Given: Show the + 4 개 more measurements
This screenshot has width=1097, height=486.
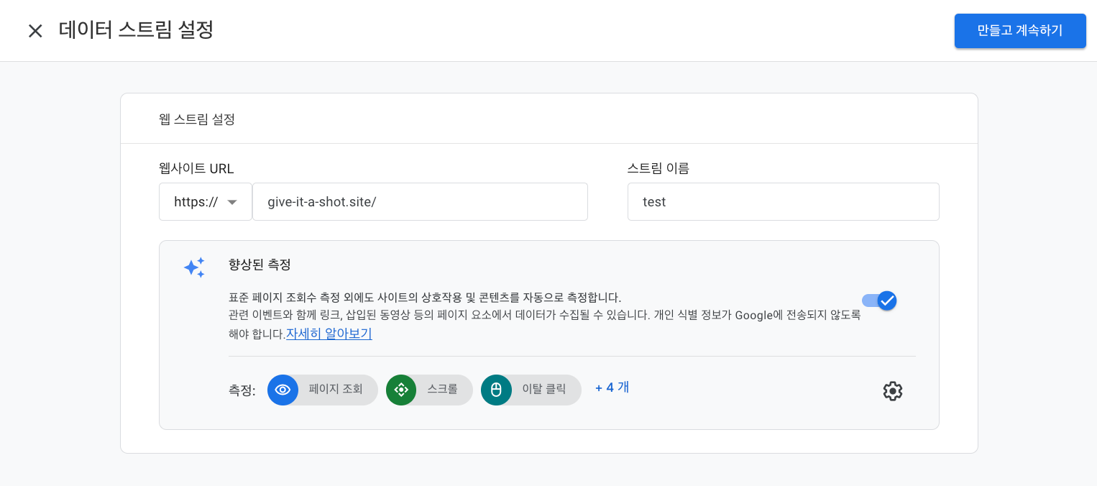Looking at the screenshot, I should [612, 388].
